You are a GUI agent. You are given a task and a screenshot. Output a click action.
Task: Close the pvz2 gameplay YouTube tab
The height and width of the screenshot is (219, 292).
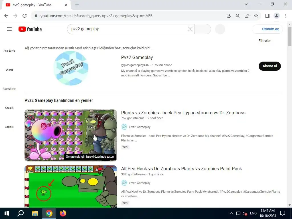coord(66,5)
